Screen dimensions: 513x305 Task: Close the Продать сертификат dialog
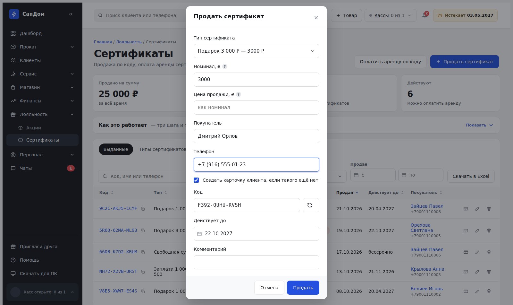click(x=316, y=18)
